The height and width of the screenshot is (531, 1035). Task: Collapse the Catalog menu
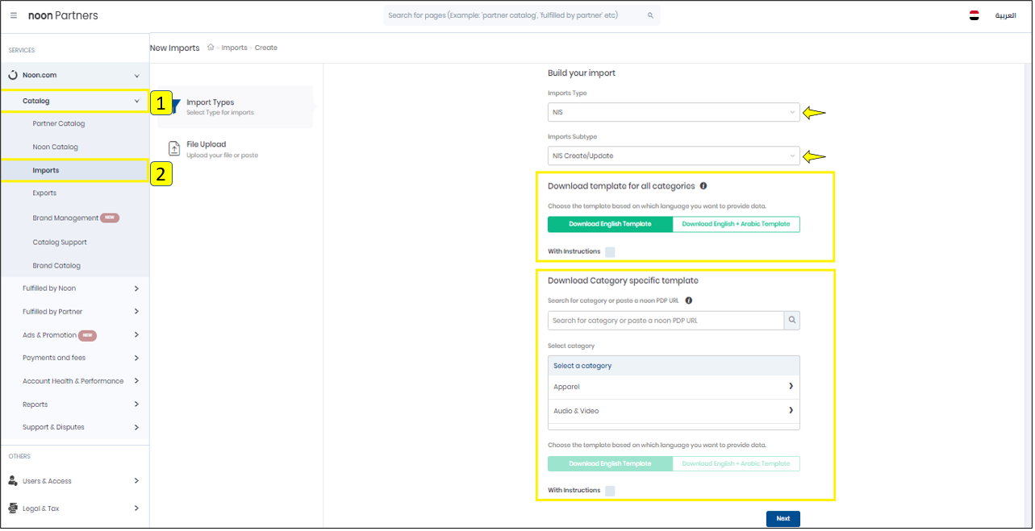(x=136, y=101)
